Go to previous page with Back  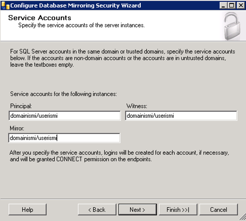[x=97, y=210]
